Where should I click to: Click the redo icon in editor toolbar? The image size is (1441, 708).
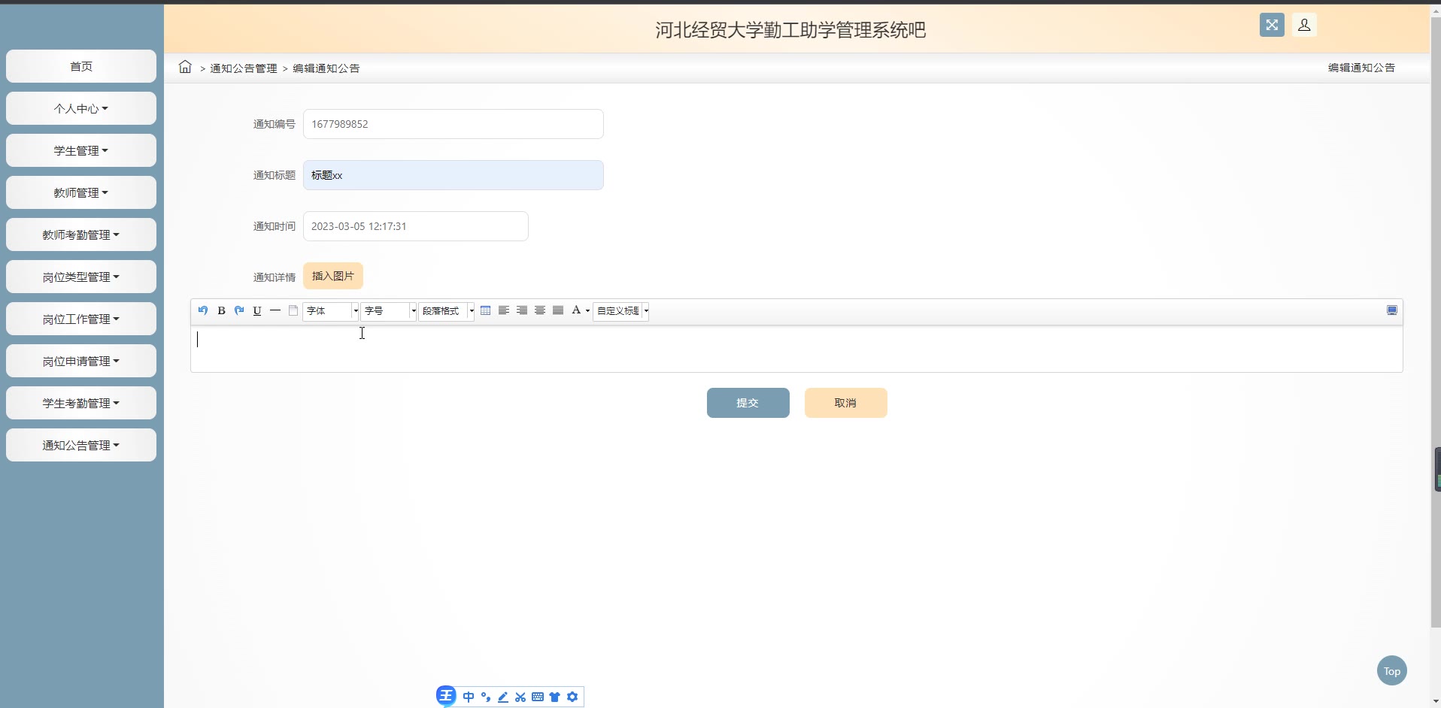239,310
